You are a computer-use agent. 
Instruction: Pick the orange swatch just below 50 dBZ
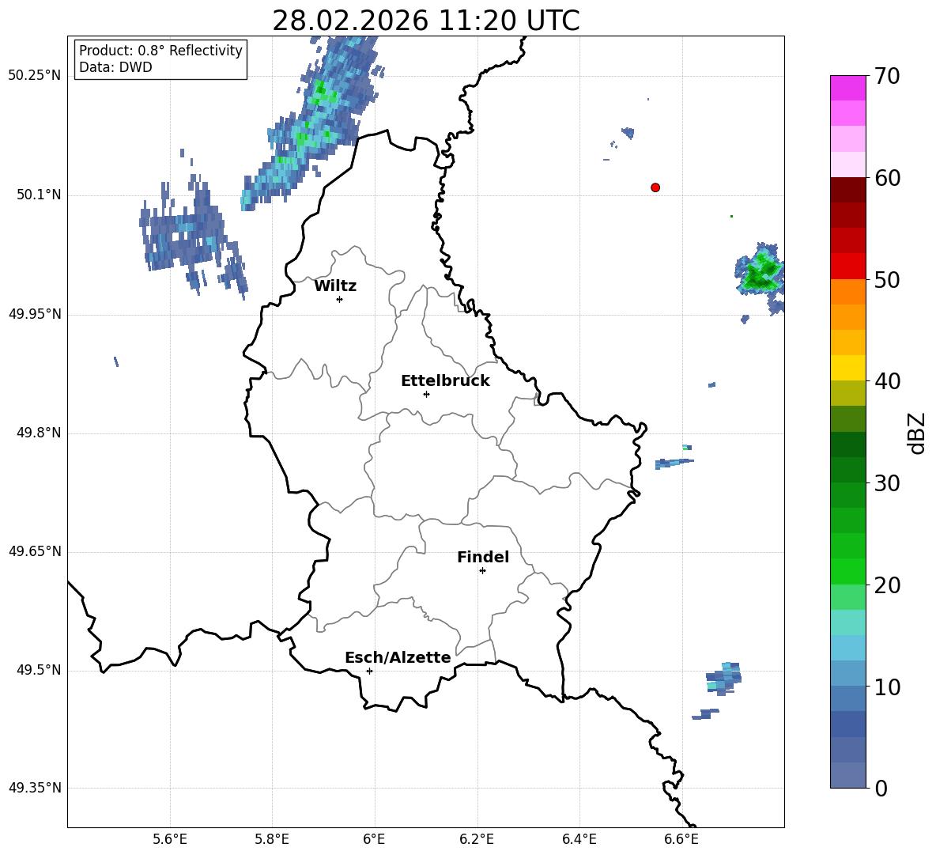847,292
